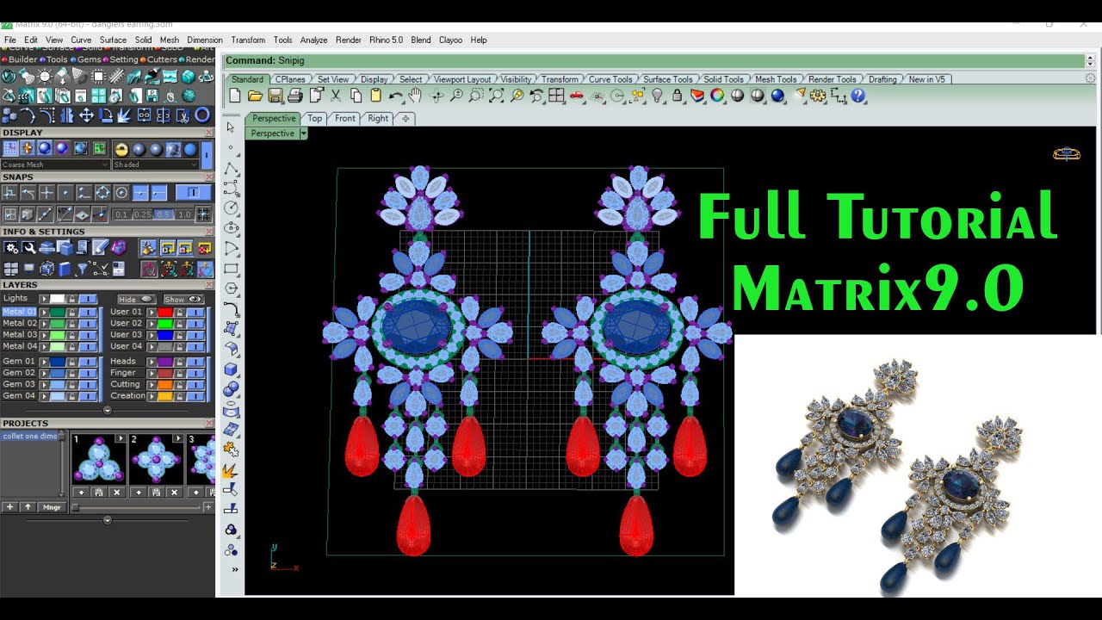Click the Mngr button in Projects panel
The height and width of the screenshot is (620, 1102).
[x=52, y=507]
